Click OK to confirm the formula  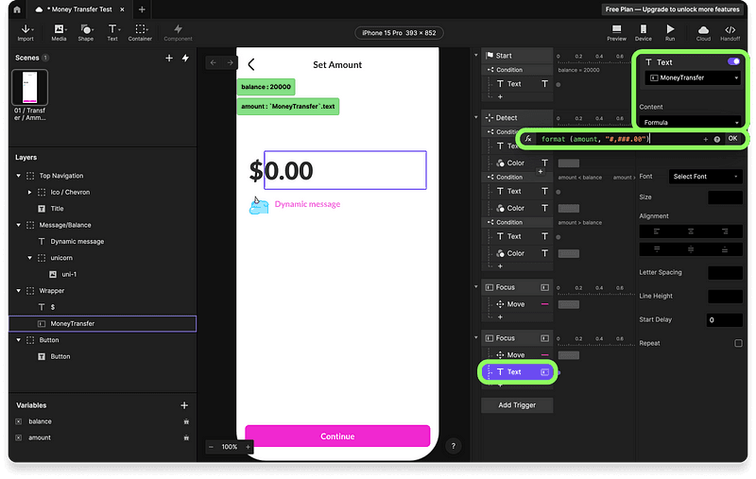(732, 139)
